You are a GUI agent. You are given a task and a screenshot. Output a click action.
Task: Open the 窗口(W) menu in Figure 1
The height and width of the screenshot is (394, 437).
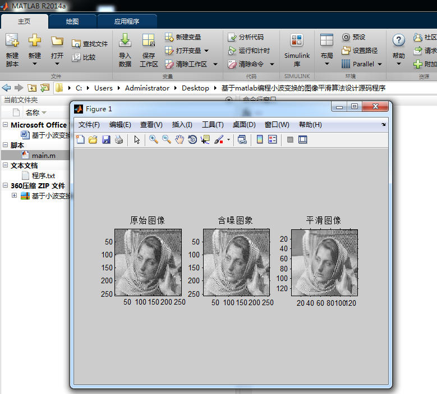277,125
